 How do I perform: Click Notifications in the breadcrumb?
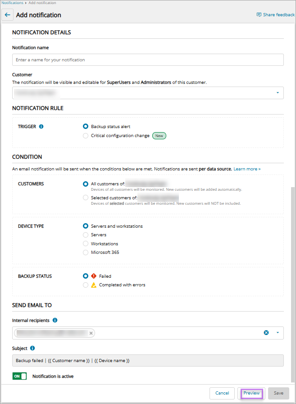(x=12, y=3)
